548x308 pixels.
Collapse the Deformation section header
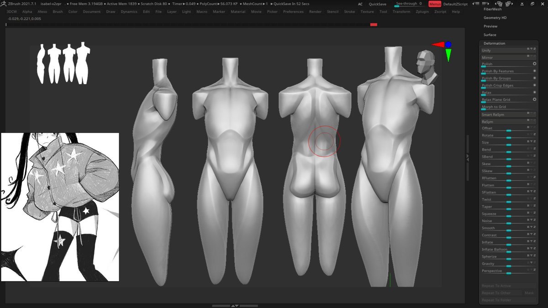pyautogui.click(x=494, y=43)
